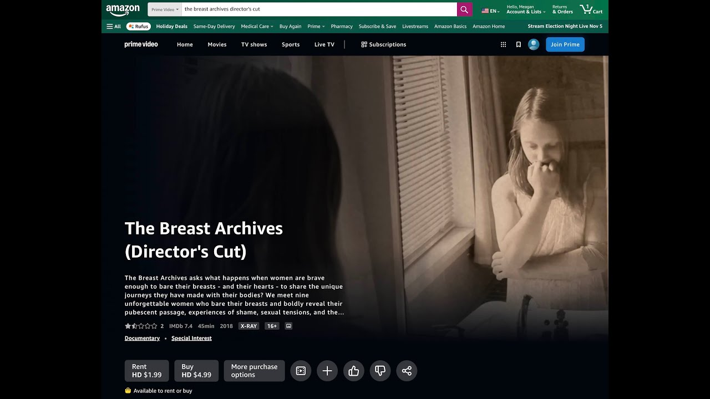710x399 pixels.
Task: Click the prime video logo
Action: tap(141, 44)
